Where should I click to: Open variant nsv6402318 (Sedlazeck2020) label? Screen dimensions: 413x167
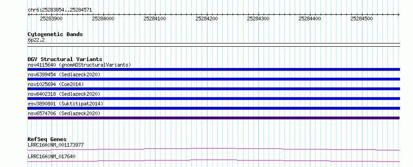64,94
